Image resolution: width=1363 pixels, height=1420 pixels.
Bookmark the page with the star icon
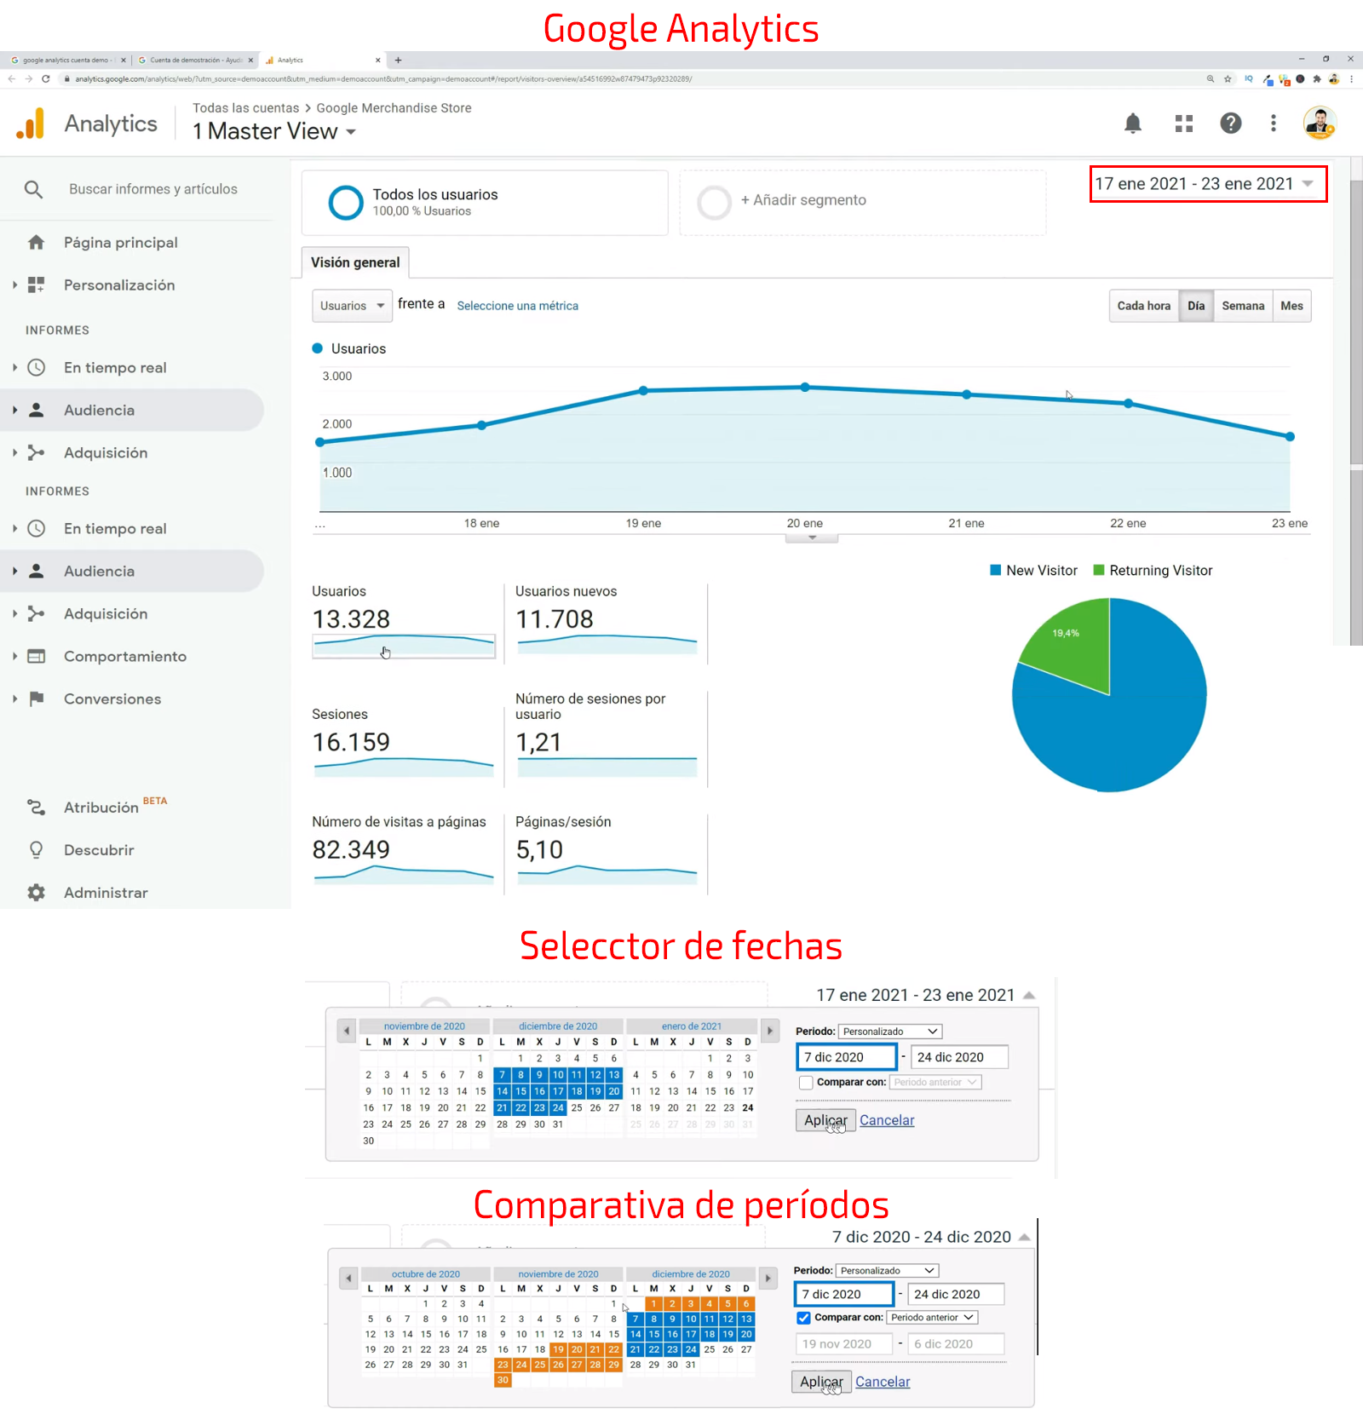pos(1228,78)
